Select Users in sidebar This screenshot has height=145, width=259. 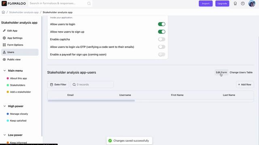(x=20, y=52)
